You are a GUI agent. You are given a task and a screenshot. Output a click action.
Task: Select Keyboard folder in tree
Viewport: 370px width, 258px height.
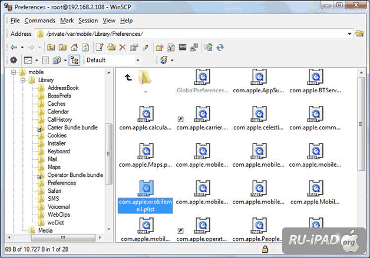point(59,152)
